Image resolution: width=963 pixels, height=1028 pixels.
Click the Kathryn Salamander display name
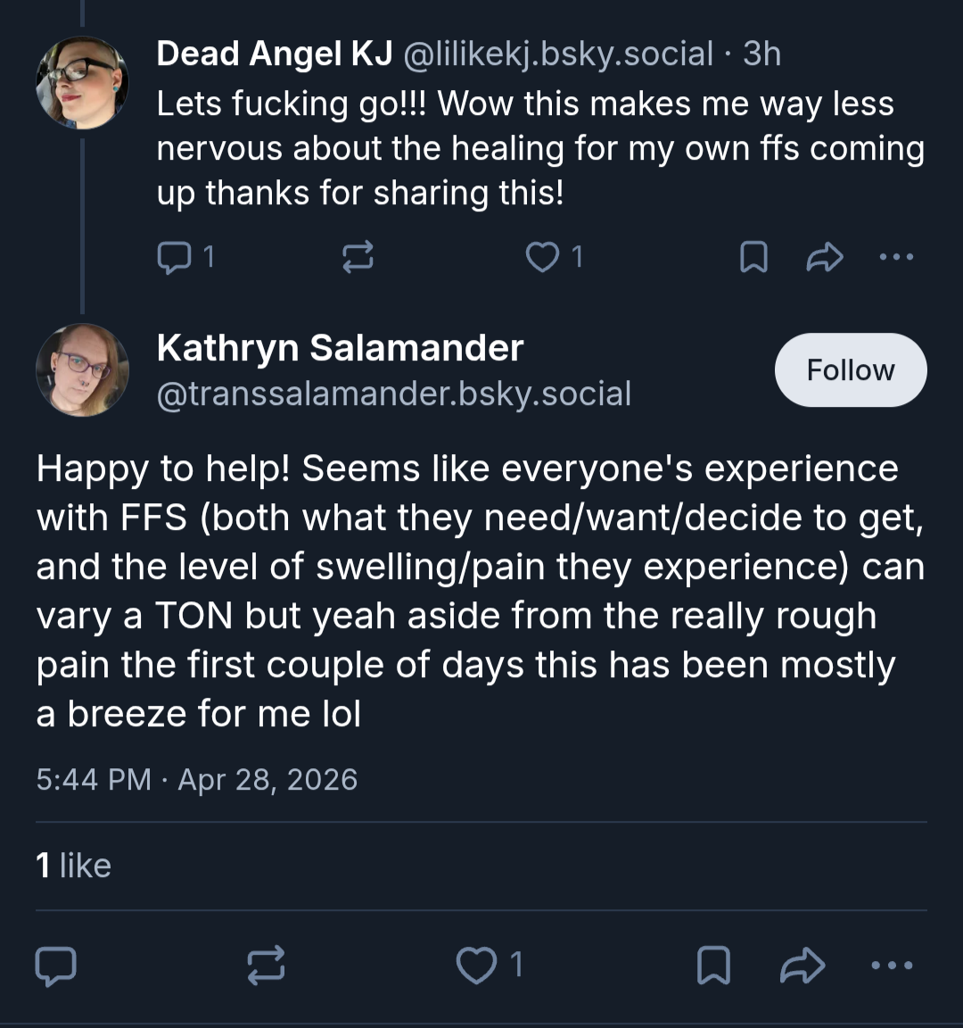340,347
